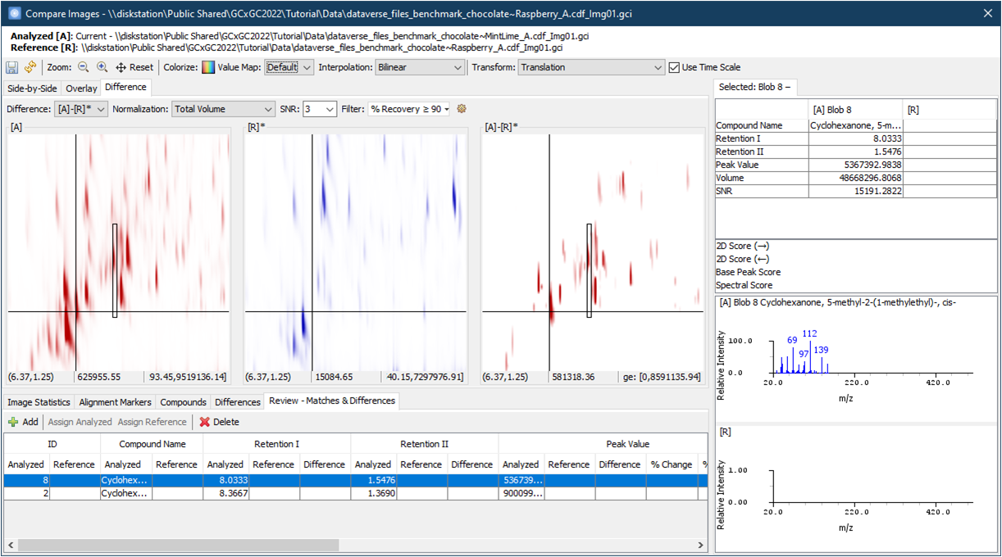Zoom in with the plus magnifier
Image resolution: width=1002 pixels, height=557 pixels.
pos(102,67)
